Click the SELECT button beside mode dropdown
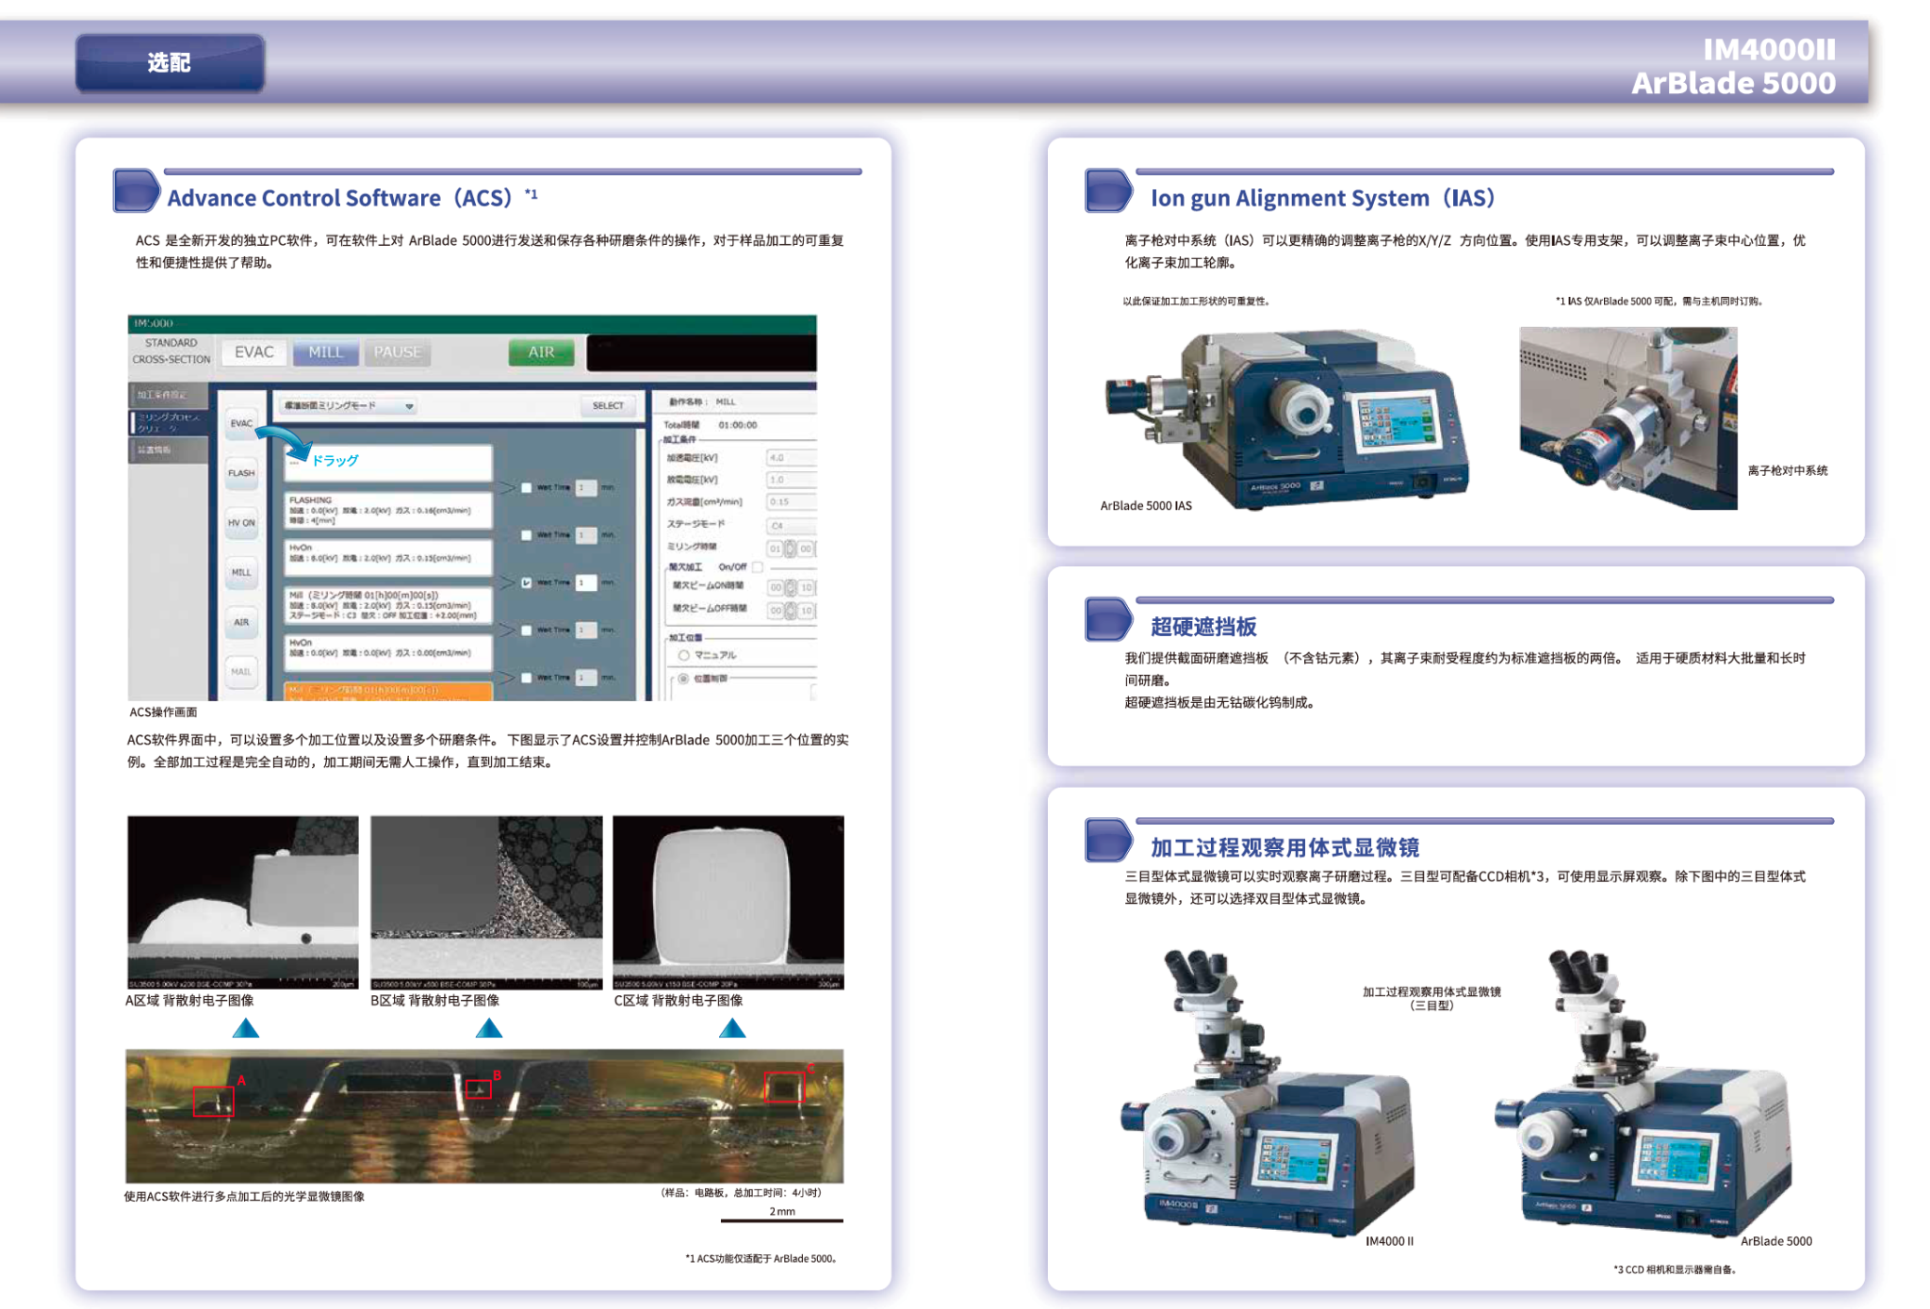The width and height of the screenshot is (1930, 1309). (608, 405)
